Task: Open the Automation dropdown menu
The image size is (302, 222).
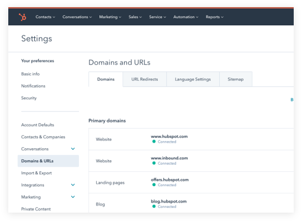Action: tap(186, 17)
